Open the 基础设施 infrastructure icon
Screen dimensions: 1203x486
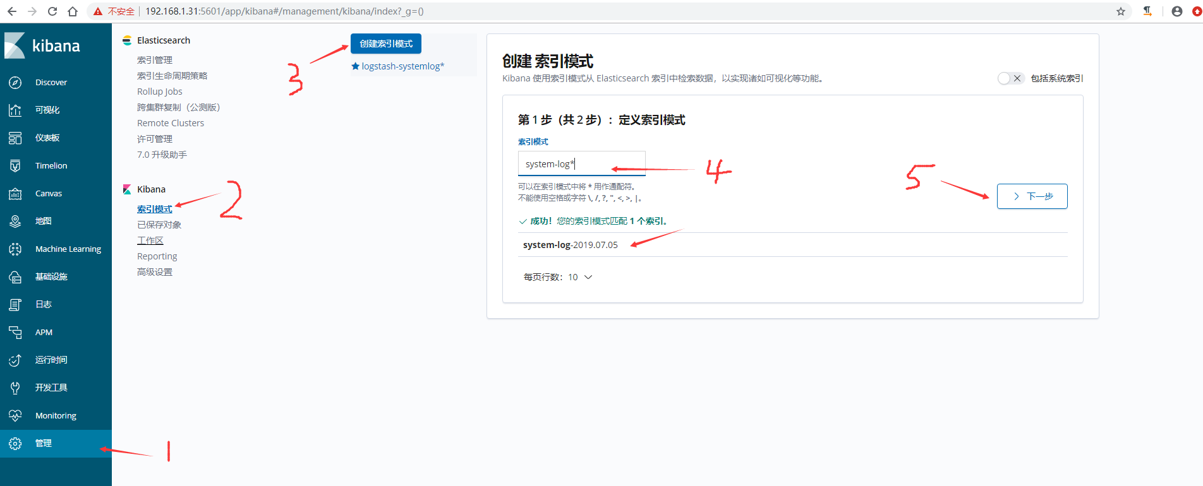coord(15,276)
